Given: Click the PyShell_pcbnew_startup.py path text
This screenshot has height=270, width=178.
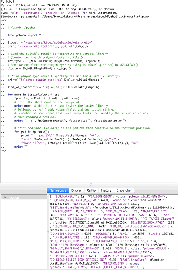Looking at the screenshot, I should pyautogui.click(x=95, y=17).
